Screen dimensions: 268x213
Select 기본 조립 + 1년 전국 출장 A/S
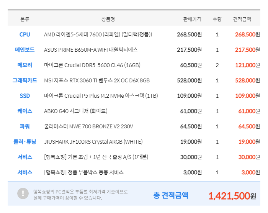pyautogui.click(x=96, y=157)
